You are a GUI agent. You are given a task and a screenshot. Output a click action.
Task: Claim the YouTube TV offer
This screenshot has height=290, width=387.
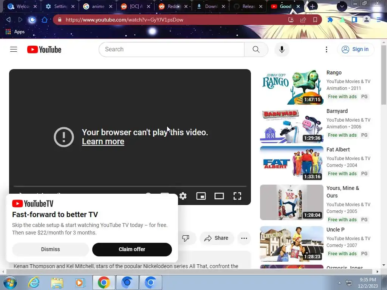point(132,249)
